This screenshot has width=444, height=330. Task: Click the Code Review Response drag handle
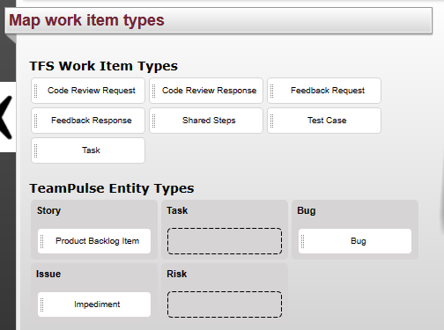pos(154,91)
